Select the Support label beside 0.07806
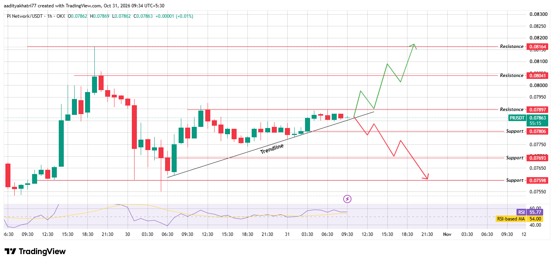This screenshot has width=554, height=263. point(515,131)
